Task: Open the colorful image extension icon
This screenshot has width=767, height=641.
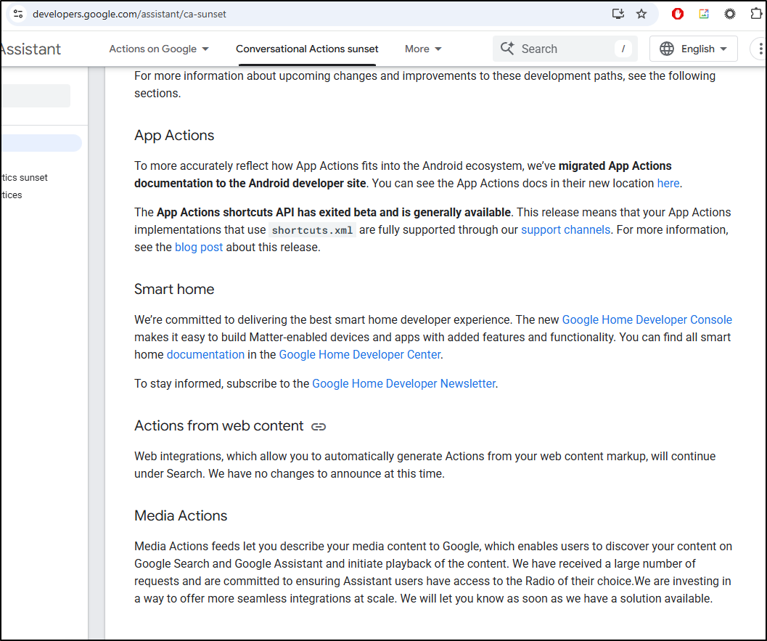Action: [704, 14]
